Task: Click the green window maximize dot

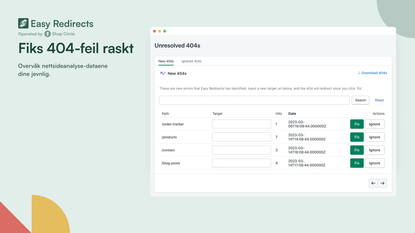Action: coord(165,31)
